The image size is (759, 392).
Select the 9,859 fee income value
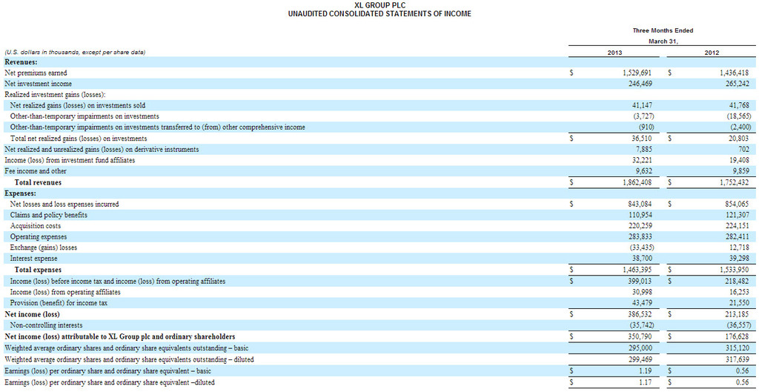point(743,171)
